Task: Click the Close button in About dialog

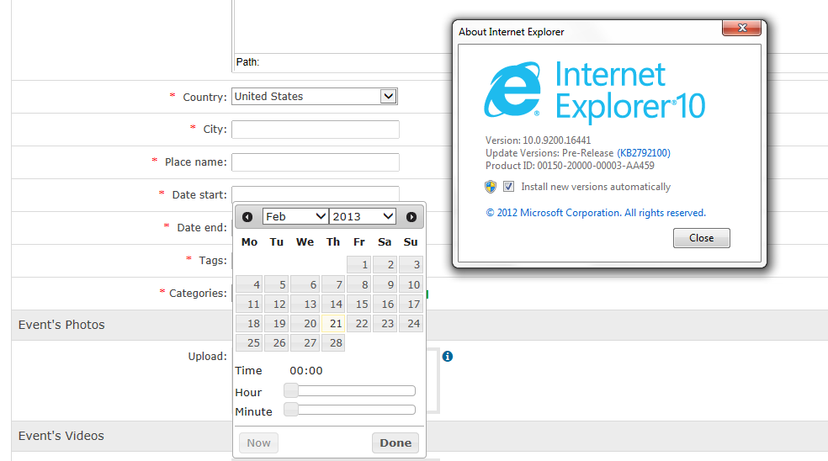Action: point(701,238)
